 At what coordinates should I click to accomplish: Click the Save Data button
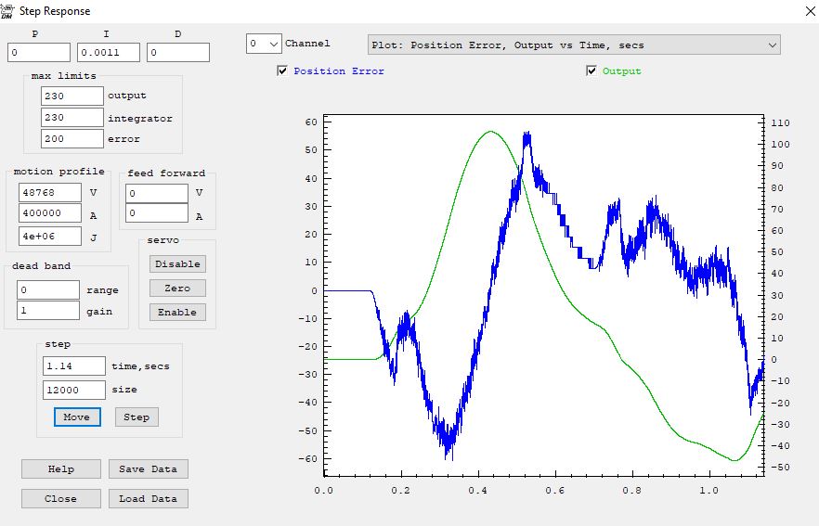point(149,469)
